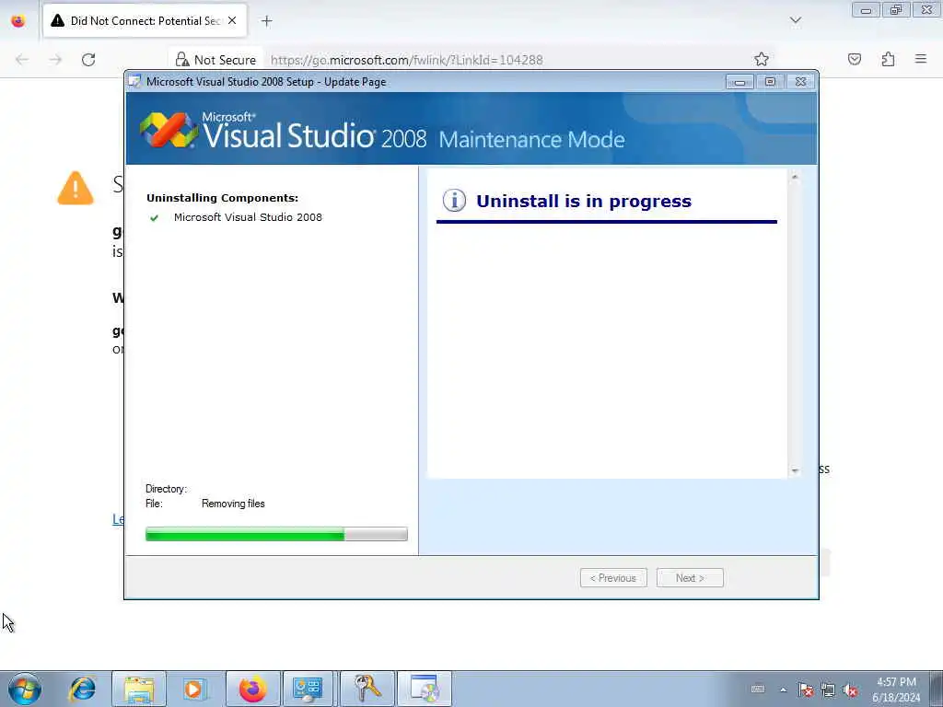Image resolution: width=943 pixels, height=707 pixels.
Task: Close the Did Not Connect tab
Action: tap(232, 20)
